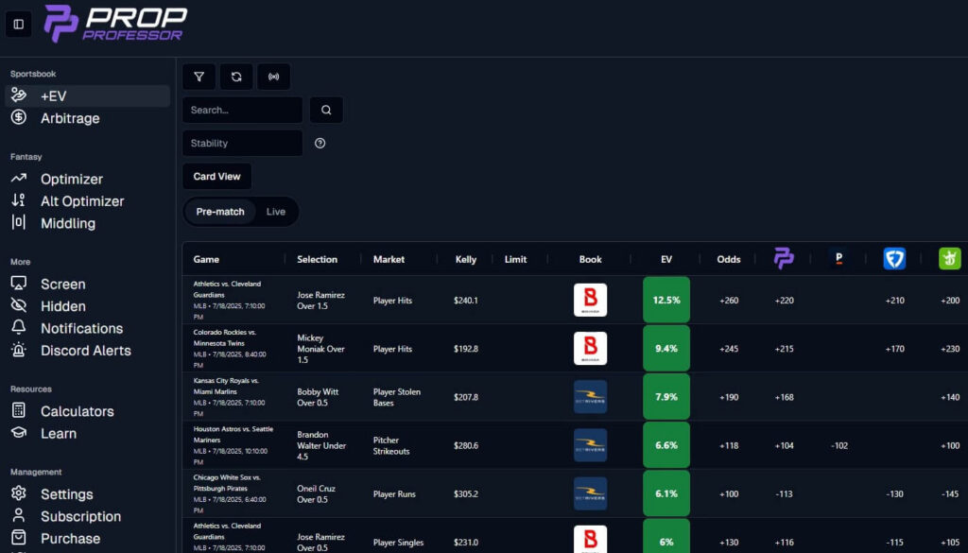Click the FanDuel sportsbook column icon
This screenshot has height=553, width=968.
[894, 258]
